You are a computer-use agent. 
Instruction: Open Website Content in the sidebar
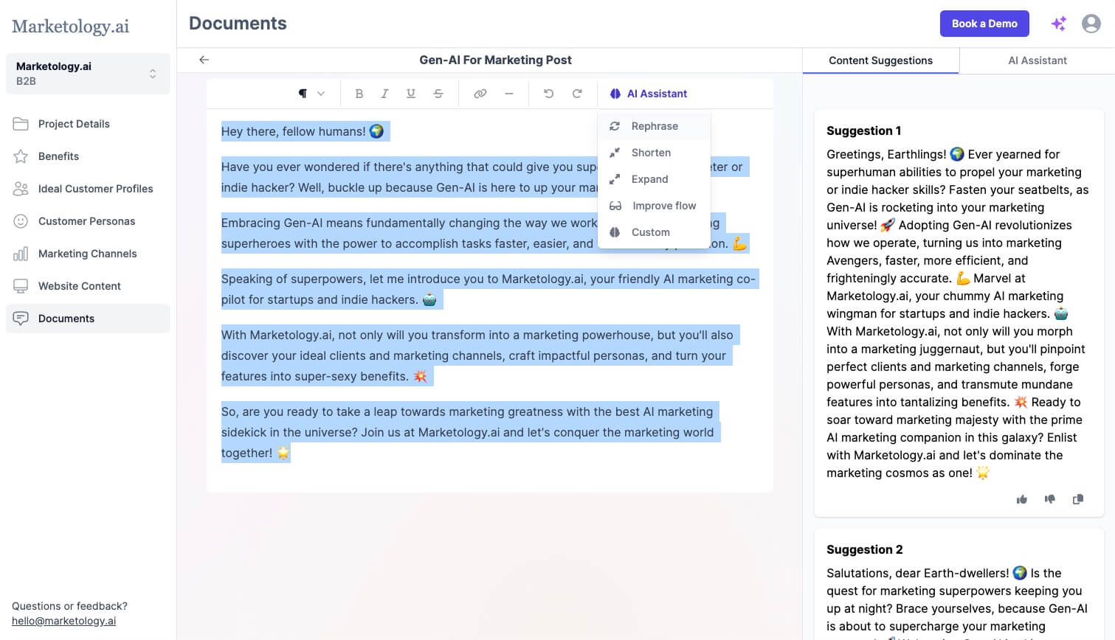point(88,286)
